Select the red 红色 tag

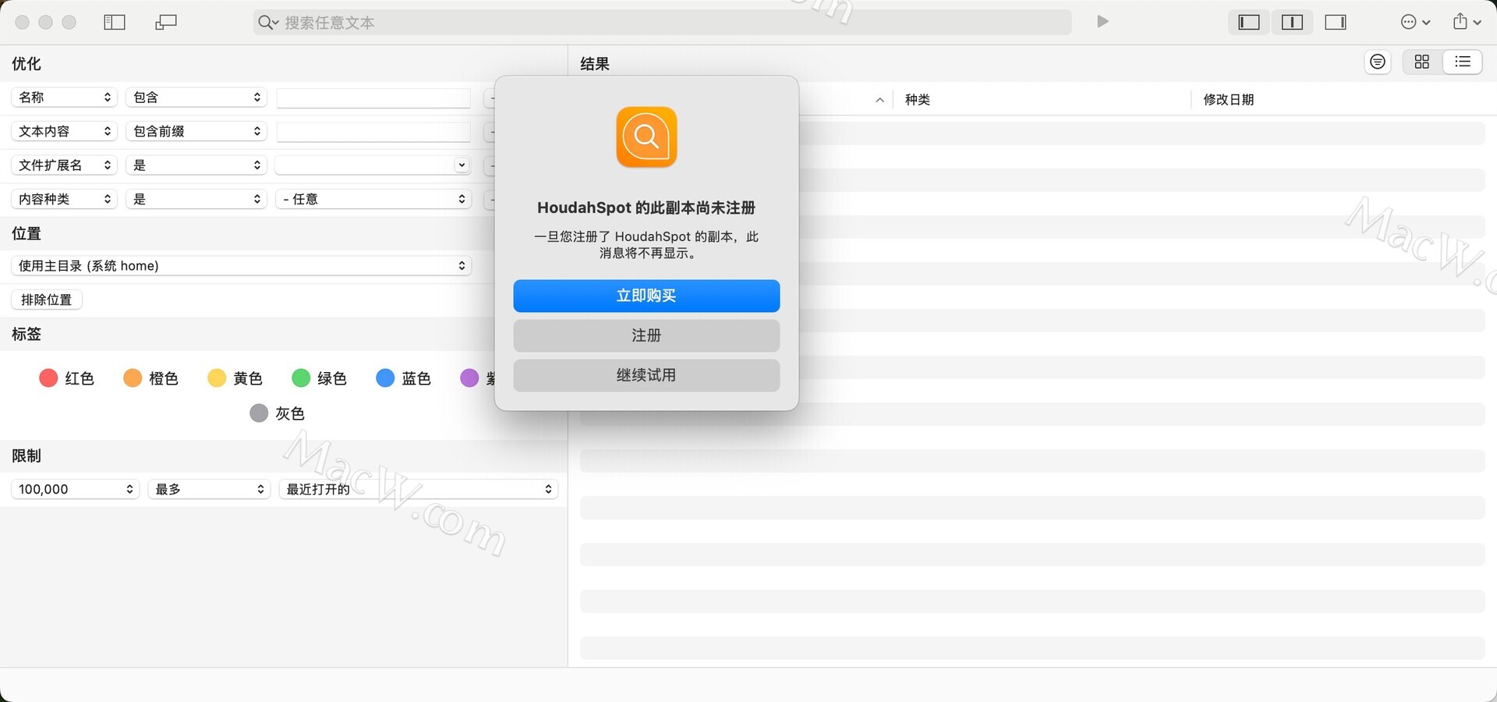66,378
